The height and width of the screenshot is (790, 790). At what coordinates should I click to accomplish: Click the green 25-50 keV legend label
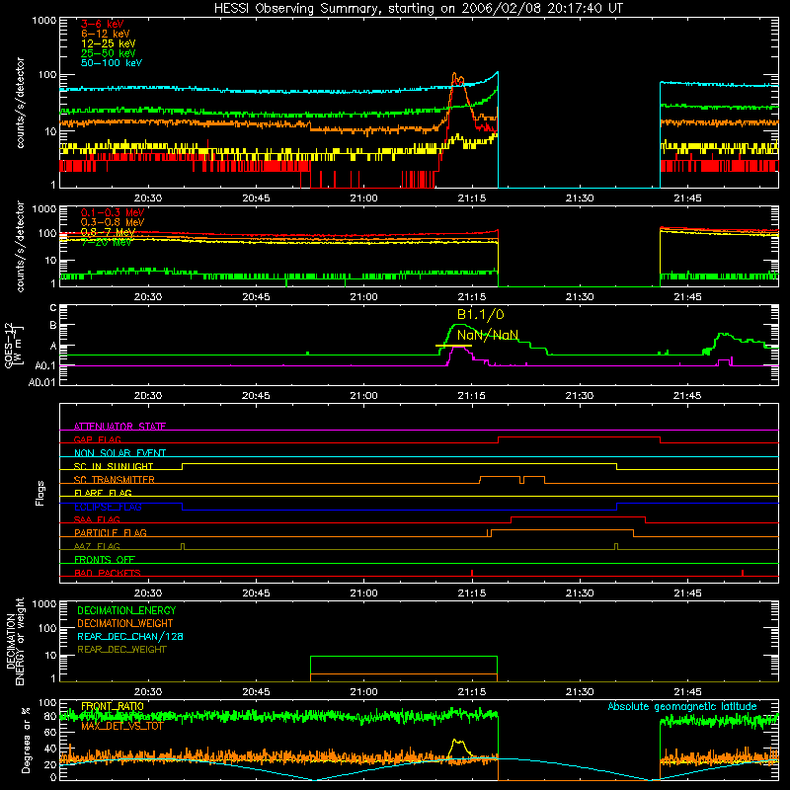pyautogui.click(x=109, y=53)
